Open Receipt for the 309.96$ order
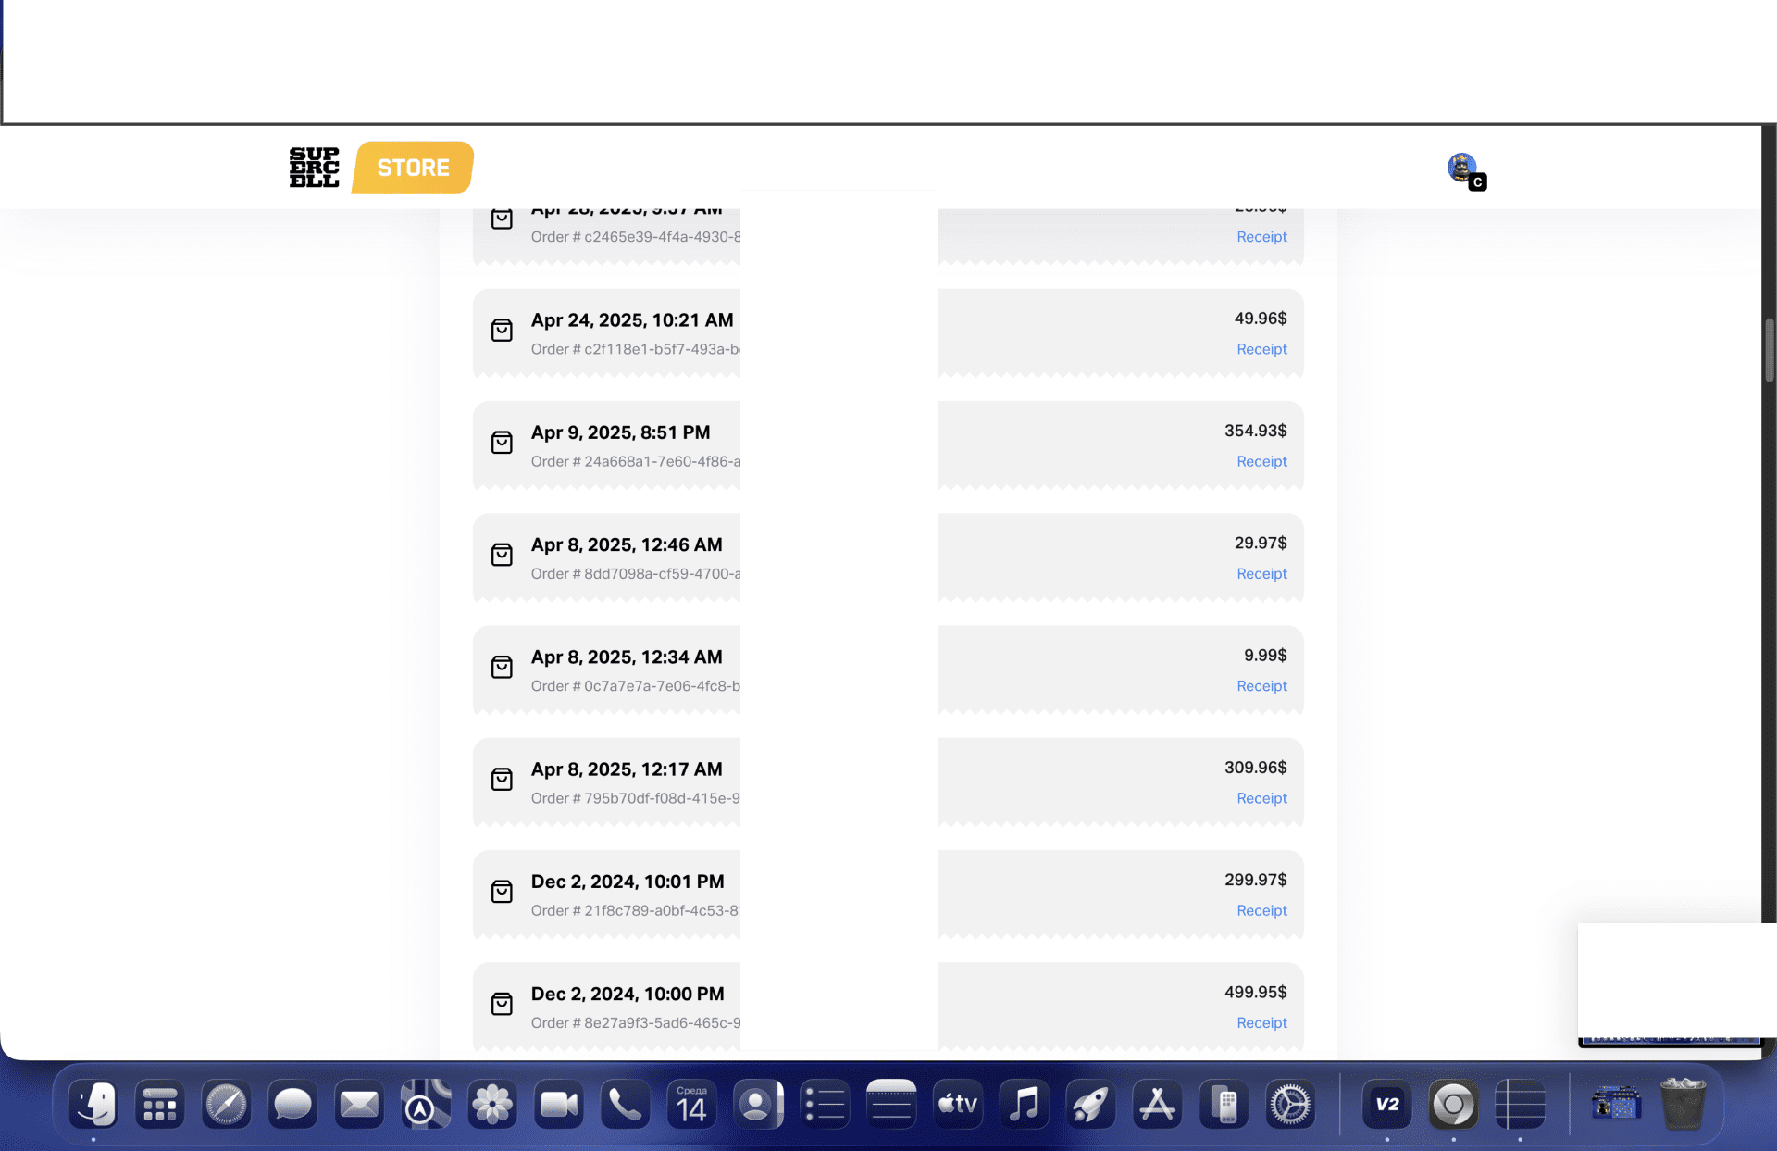 1261,798
